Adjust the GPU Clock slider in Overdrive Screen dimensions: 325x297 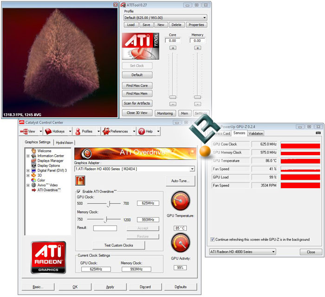(x=109, y=203)
